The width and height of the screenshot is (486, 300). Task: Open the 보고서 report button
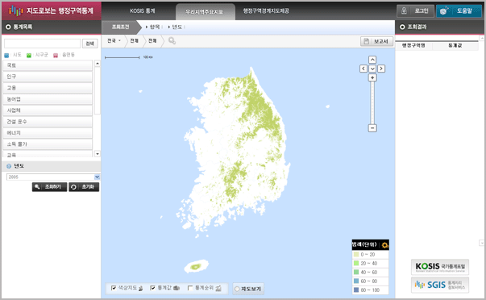[376, 41]
